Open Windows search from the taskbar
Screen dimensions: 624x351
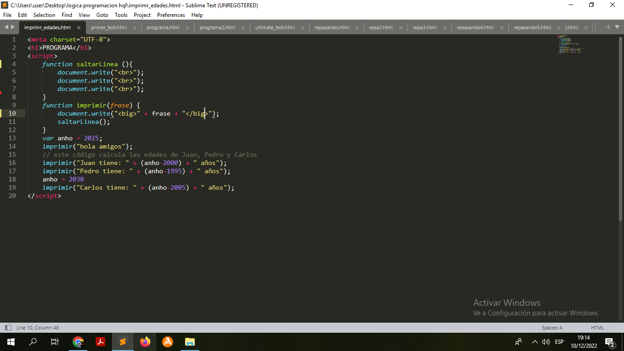click(x=33, y=342)
